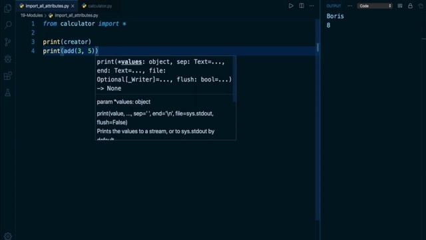The width and height of the screenshot is (426, 240).
Task: Open the Source Control view
Action: (x=8, y=42)
